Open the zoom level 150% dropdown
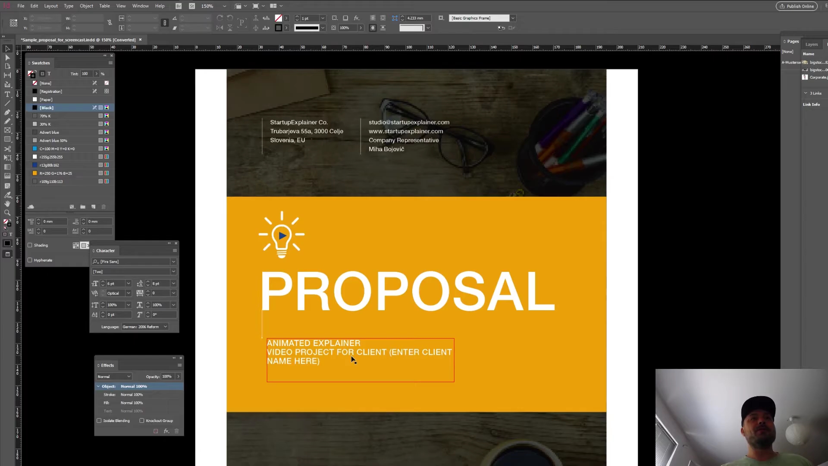This screenshot has height=466, width=828. pyautogui.click(x=224, y=6)
